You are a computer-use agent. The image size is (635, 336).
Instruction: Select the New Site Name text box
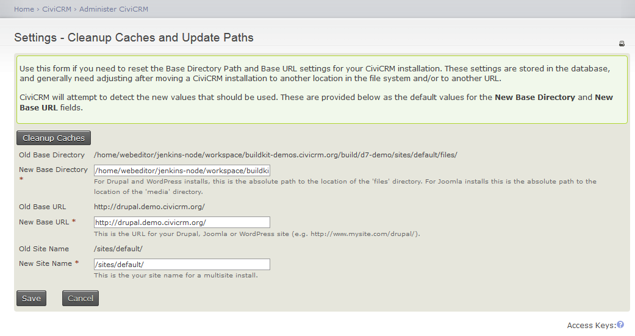click(182, 265)
